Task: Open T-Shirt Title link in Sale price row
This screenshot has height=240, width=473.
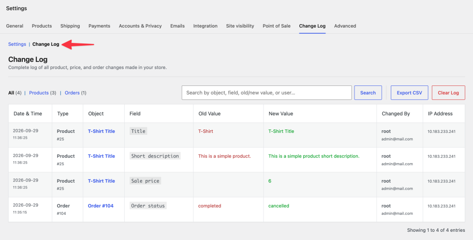Action: click(102, 181)
